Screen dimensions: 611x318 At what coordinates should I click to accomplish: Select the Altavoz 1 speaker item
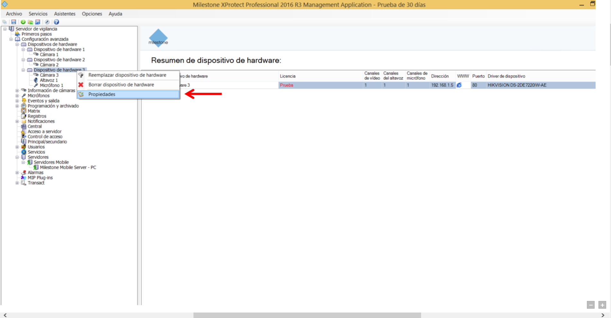point(49,80)
